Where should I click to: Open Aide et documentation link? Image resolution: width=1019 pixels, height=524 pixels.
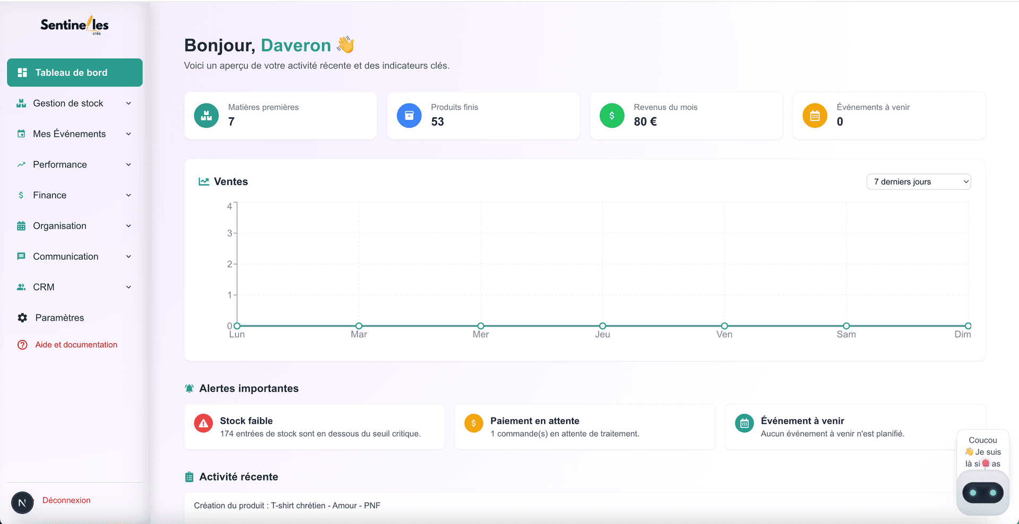tap(76, 345)
